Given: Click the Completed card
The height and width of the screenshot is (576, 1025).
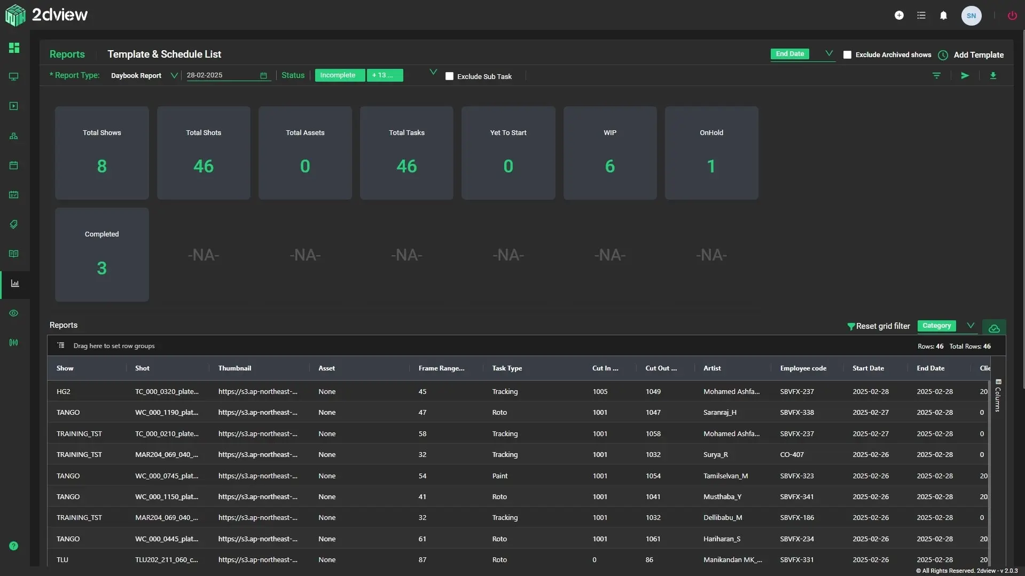Looking at the screenshot, I should (102, 255).
